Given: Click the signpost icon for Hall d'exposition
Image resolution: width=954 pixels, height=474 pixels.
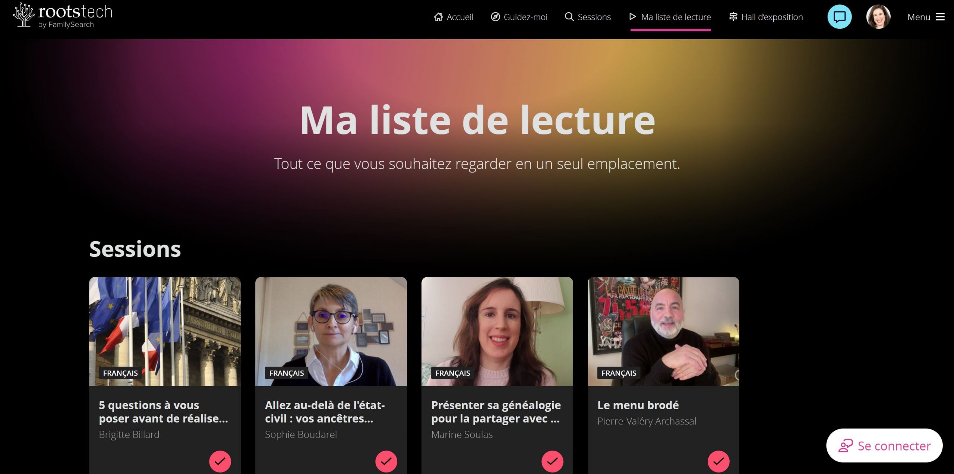Looking at the screenshot, I should tap(733, 17).
